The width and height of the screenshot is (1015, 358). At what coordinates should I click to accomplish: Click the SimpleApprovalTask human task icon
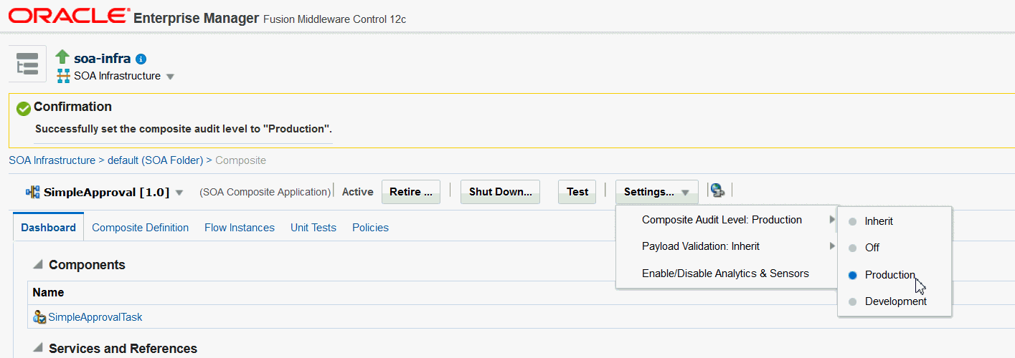click(x=39, y=316)
